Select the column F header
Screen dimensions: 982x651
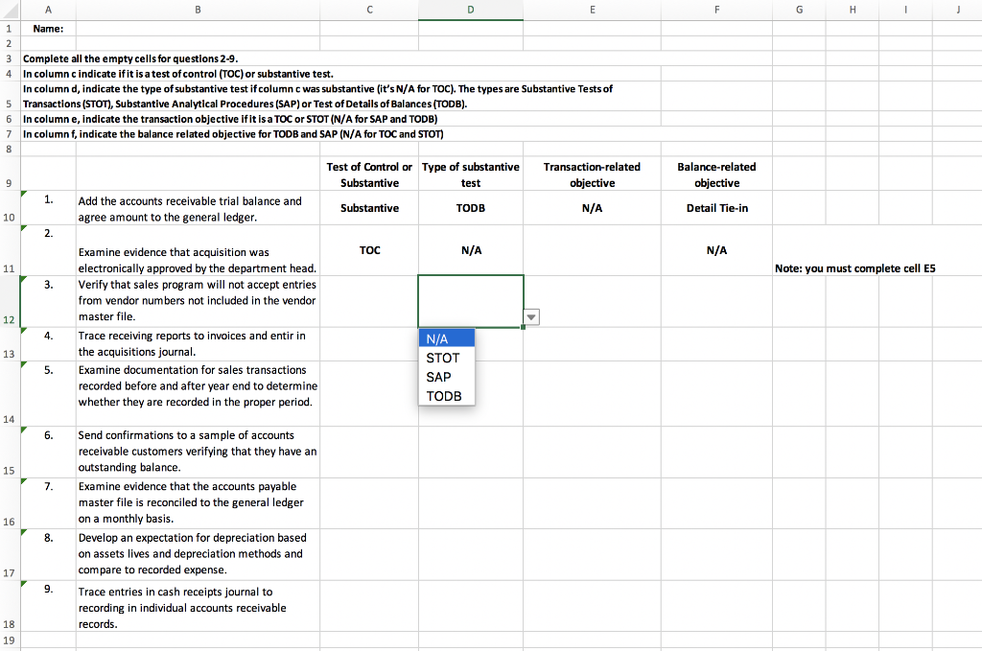715,10
